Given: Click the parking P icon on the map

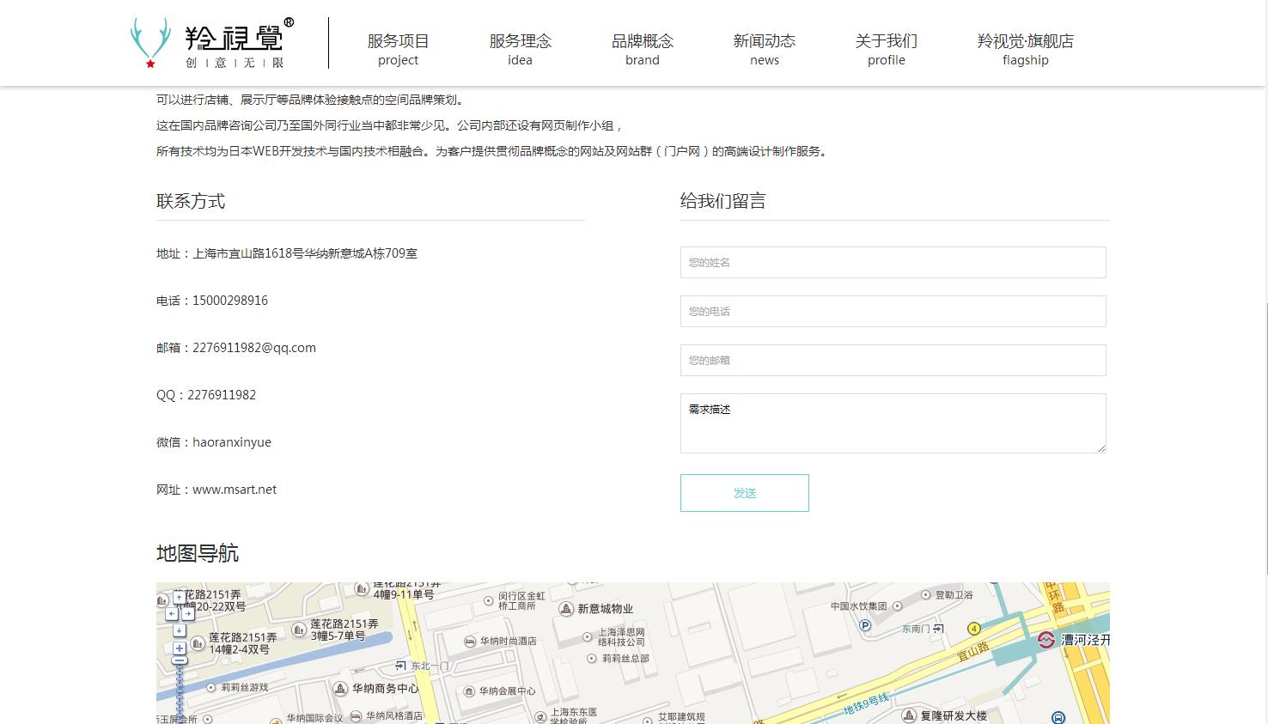Looking at the screenshot, I should (865, 625).
